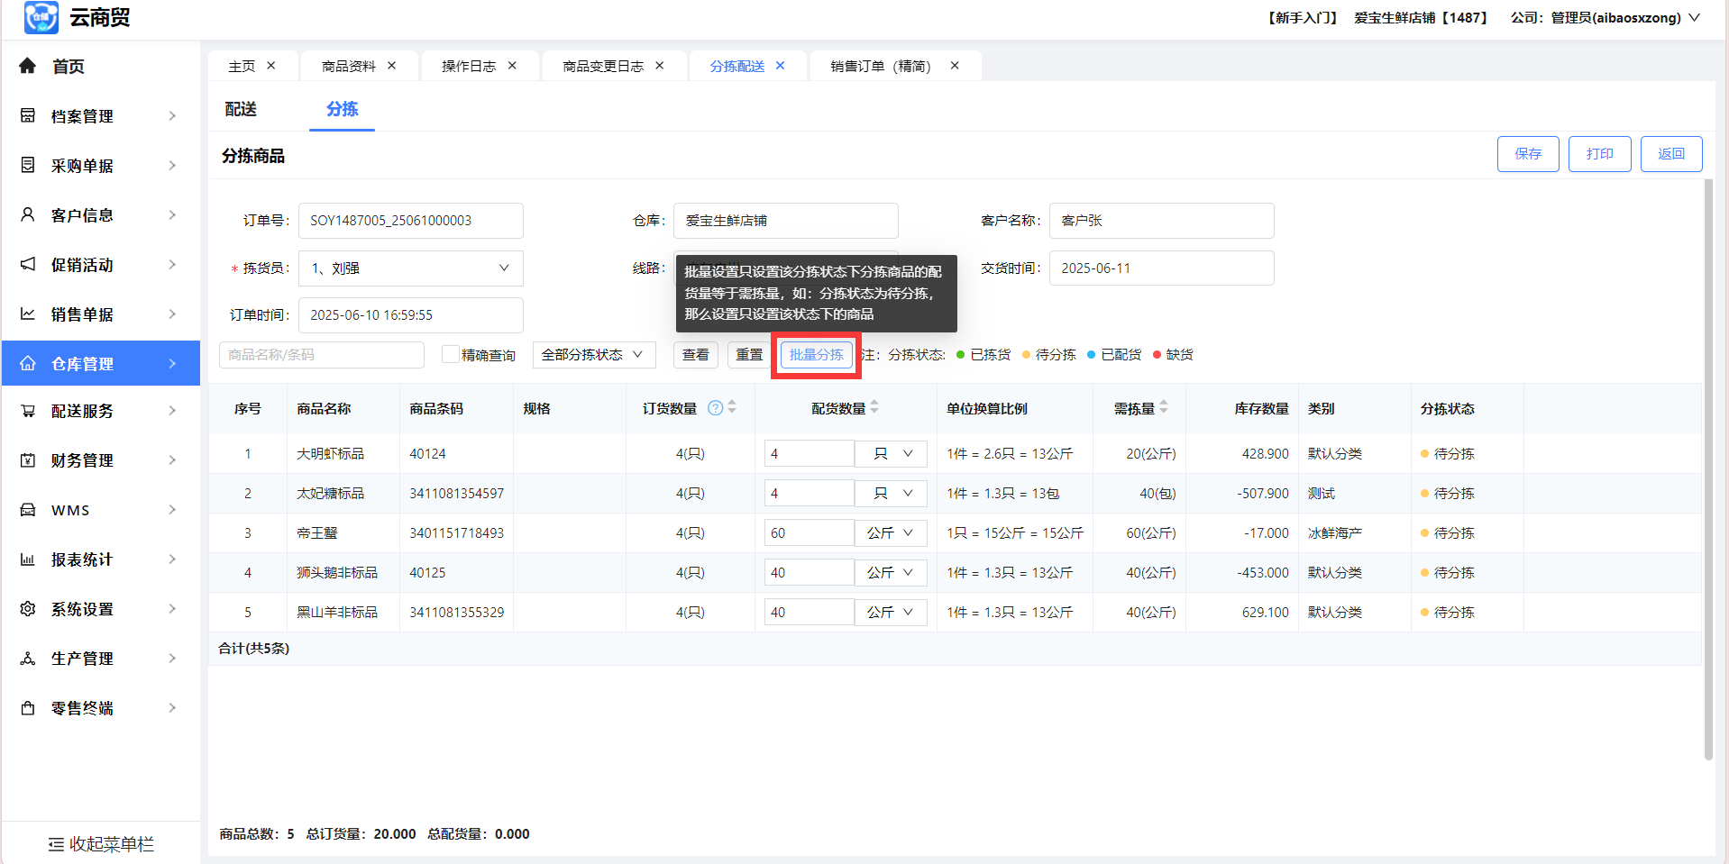Viewport: 1729px width, 864px height.
Task: Click the 云商贸 logo icon
Action: pos(41,17)
